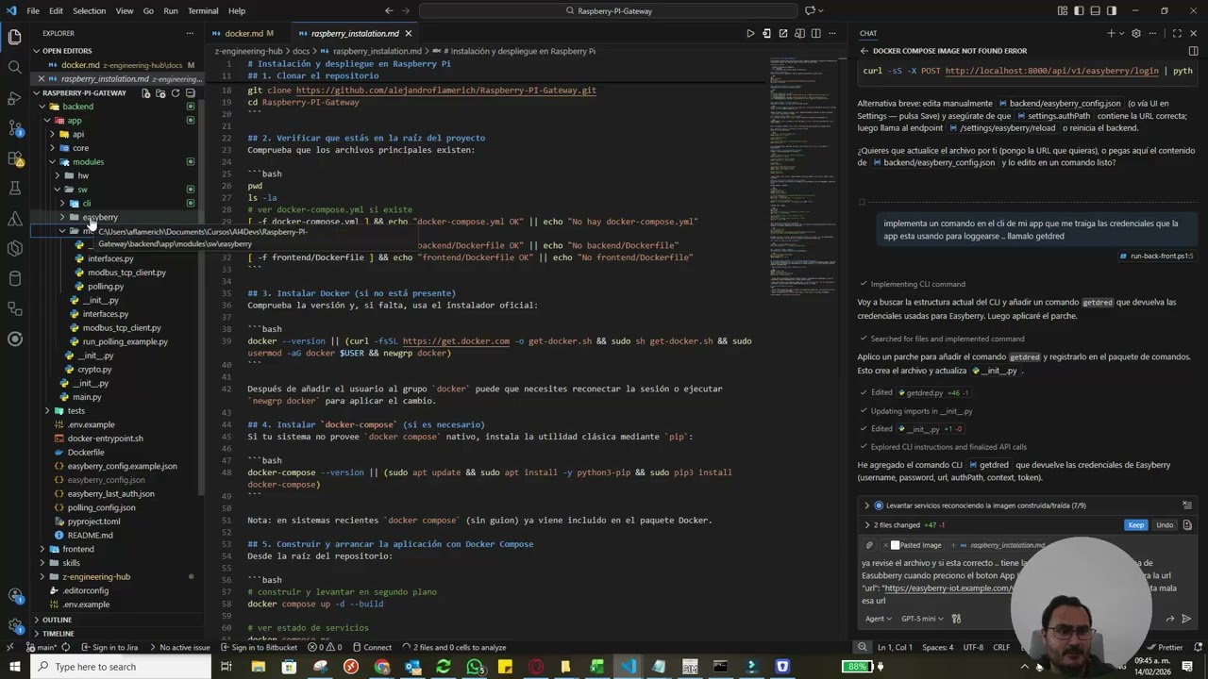Click Undo to revert changes
The height and width of the screenshot is (679, 1208).
1165,524
